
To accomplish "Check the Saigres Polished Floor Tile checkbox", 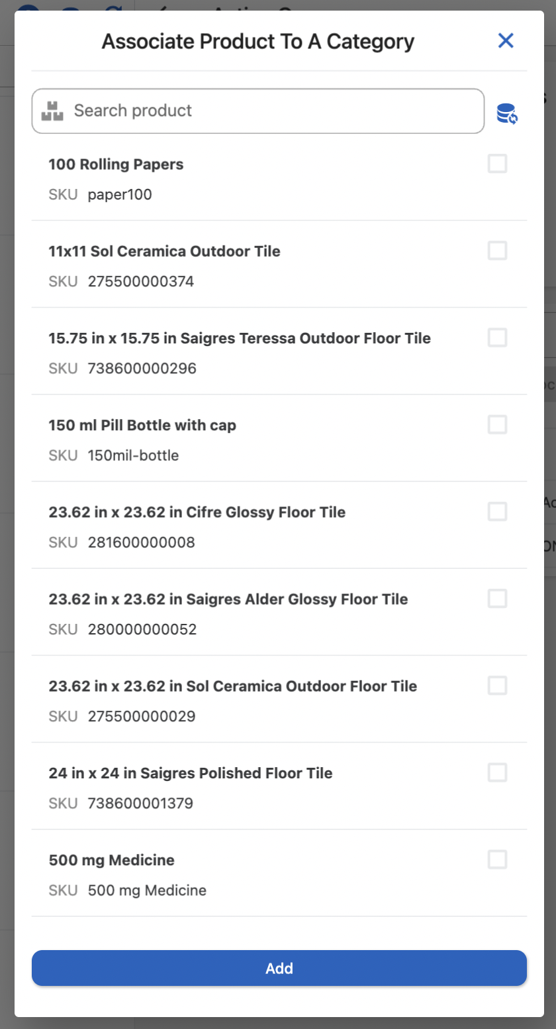I will click(497, 772).
